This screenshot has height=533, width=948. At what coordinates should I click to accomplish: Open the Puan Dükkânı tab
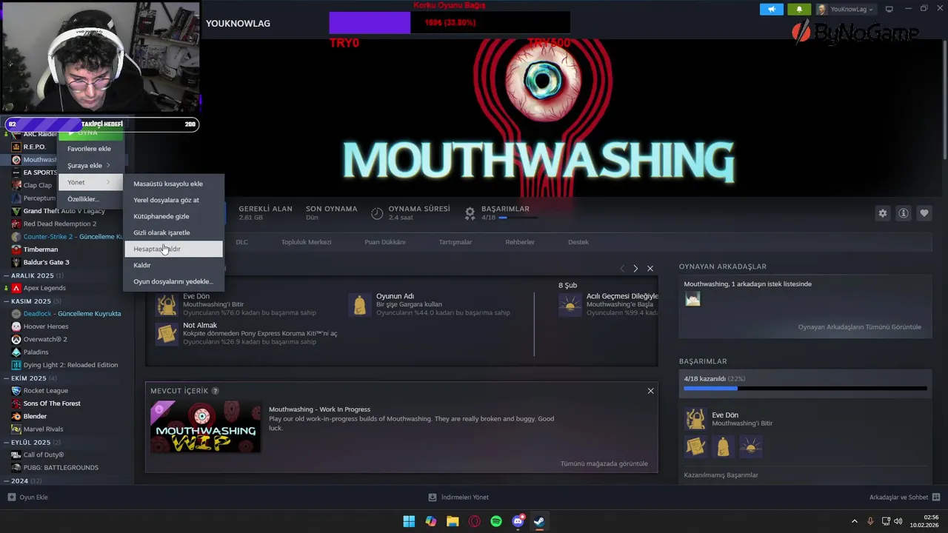[385, 242]
